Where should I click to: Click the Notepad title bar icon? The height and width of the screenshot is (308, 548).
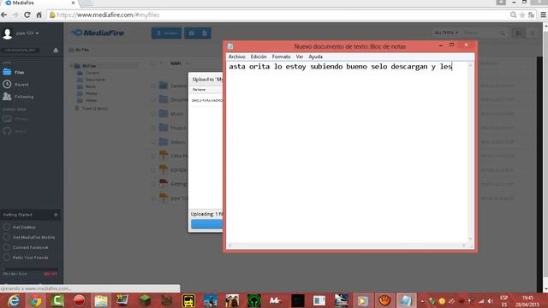[x=230, y=46]
